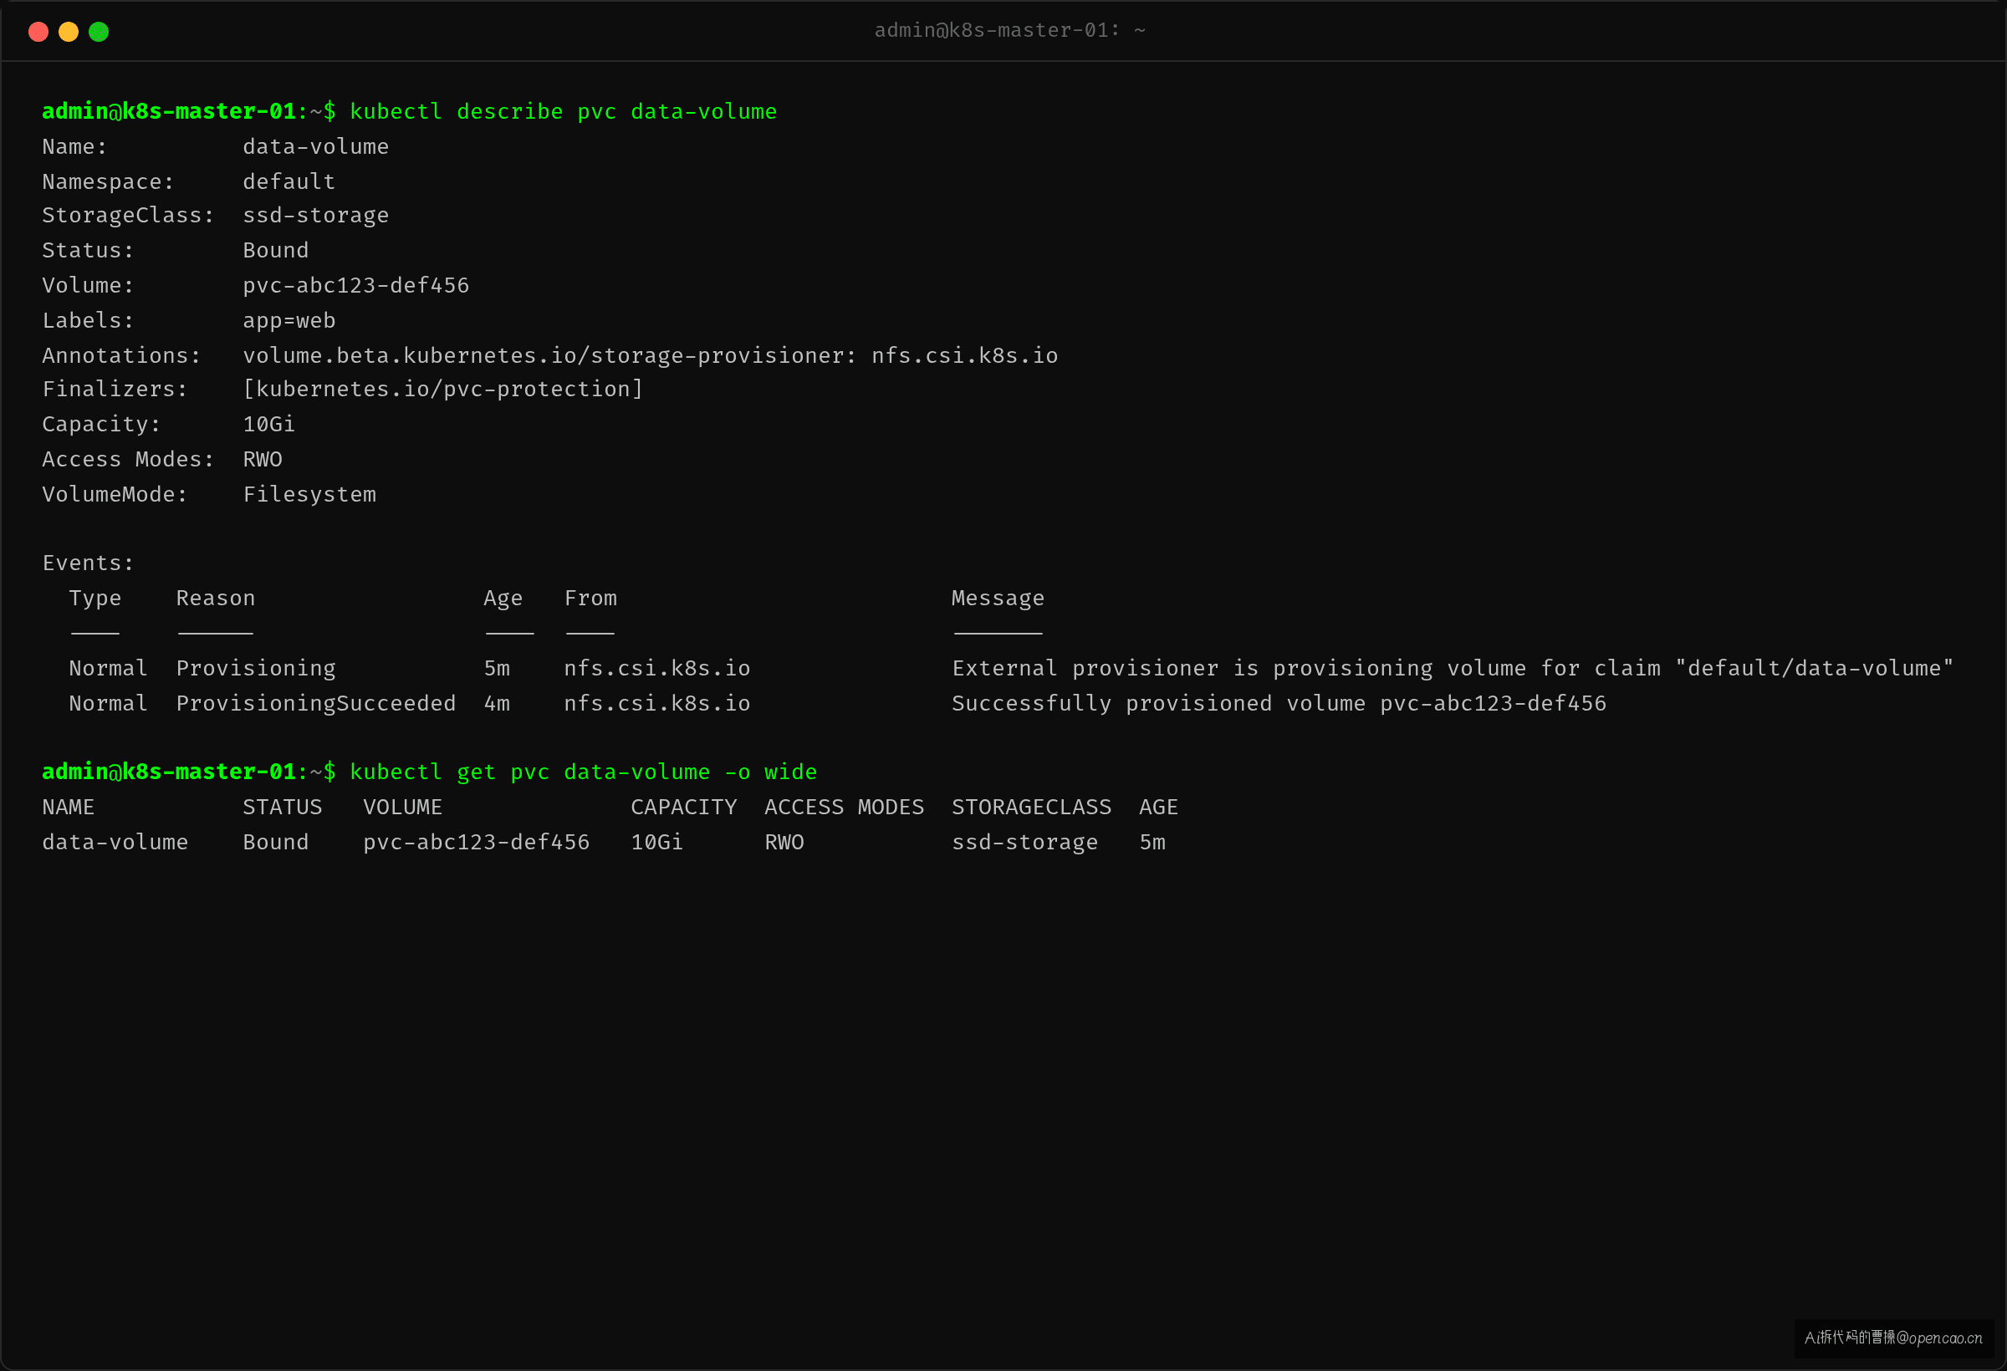Screen dimensions: 2007x1371
Task: Click the 'External provisioner is provisioning volume' message
Action: [1453, 668]
